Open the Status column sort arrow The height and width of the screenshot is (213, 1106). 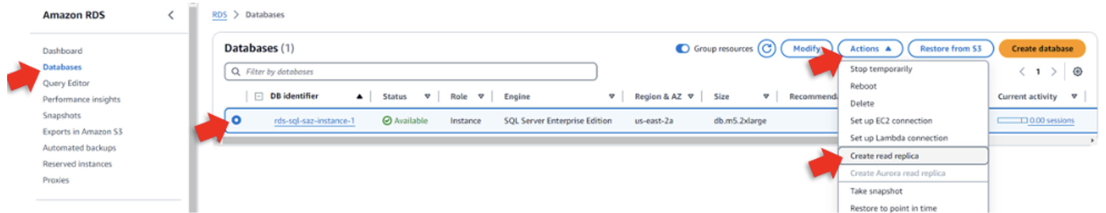[427, 96]
